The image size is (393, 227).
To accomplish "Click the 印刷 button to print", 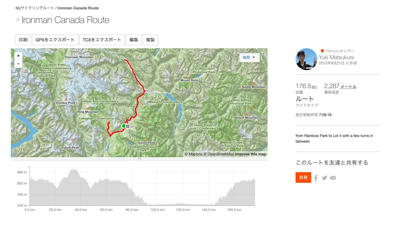I will point(23,40).
